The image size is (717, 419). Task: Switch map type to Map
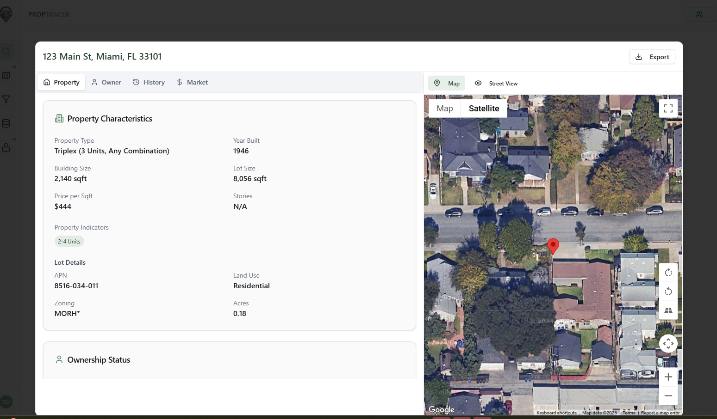click(445, 109)
